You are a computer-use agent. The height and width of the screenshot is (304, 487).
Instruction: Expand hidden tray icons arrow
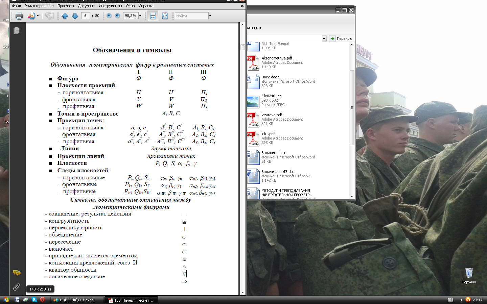[461, 300]
